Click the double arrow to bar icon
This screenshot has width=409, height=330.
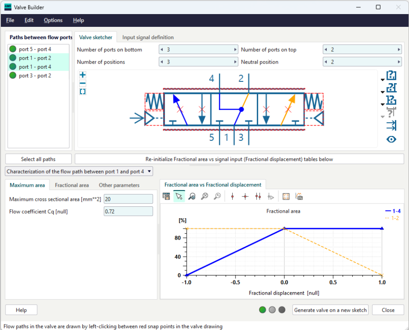(391, 125)
